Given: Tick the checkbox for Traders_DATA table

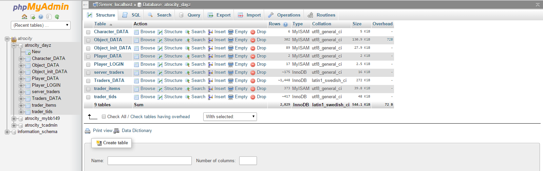Looking at the screenshot, I should coord(88,81).
